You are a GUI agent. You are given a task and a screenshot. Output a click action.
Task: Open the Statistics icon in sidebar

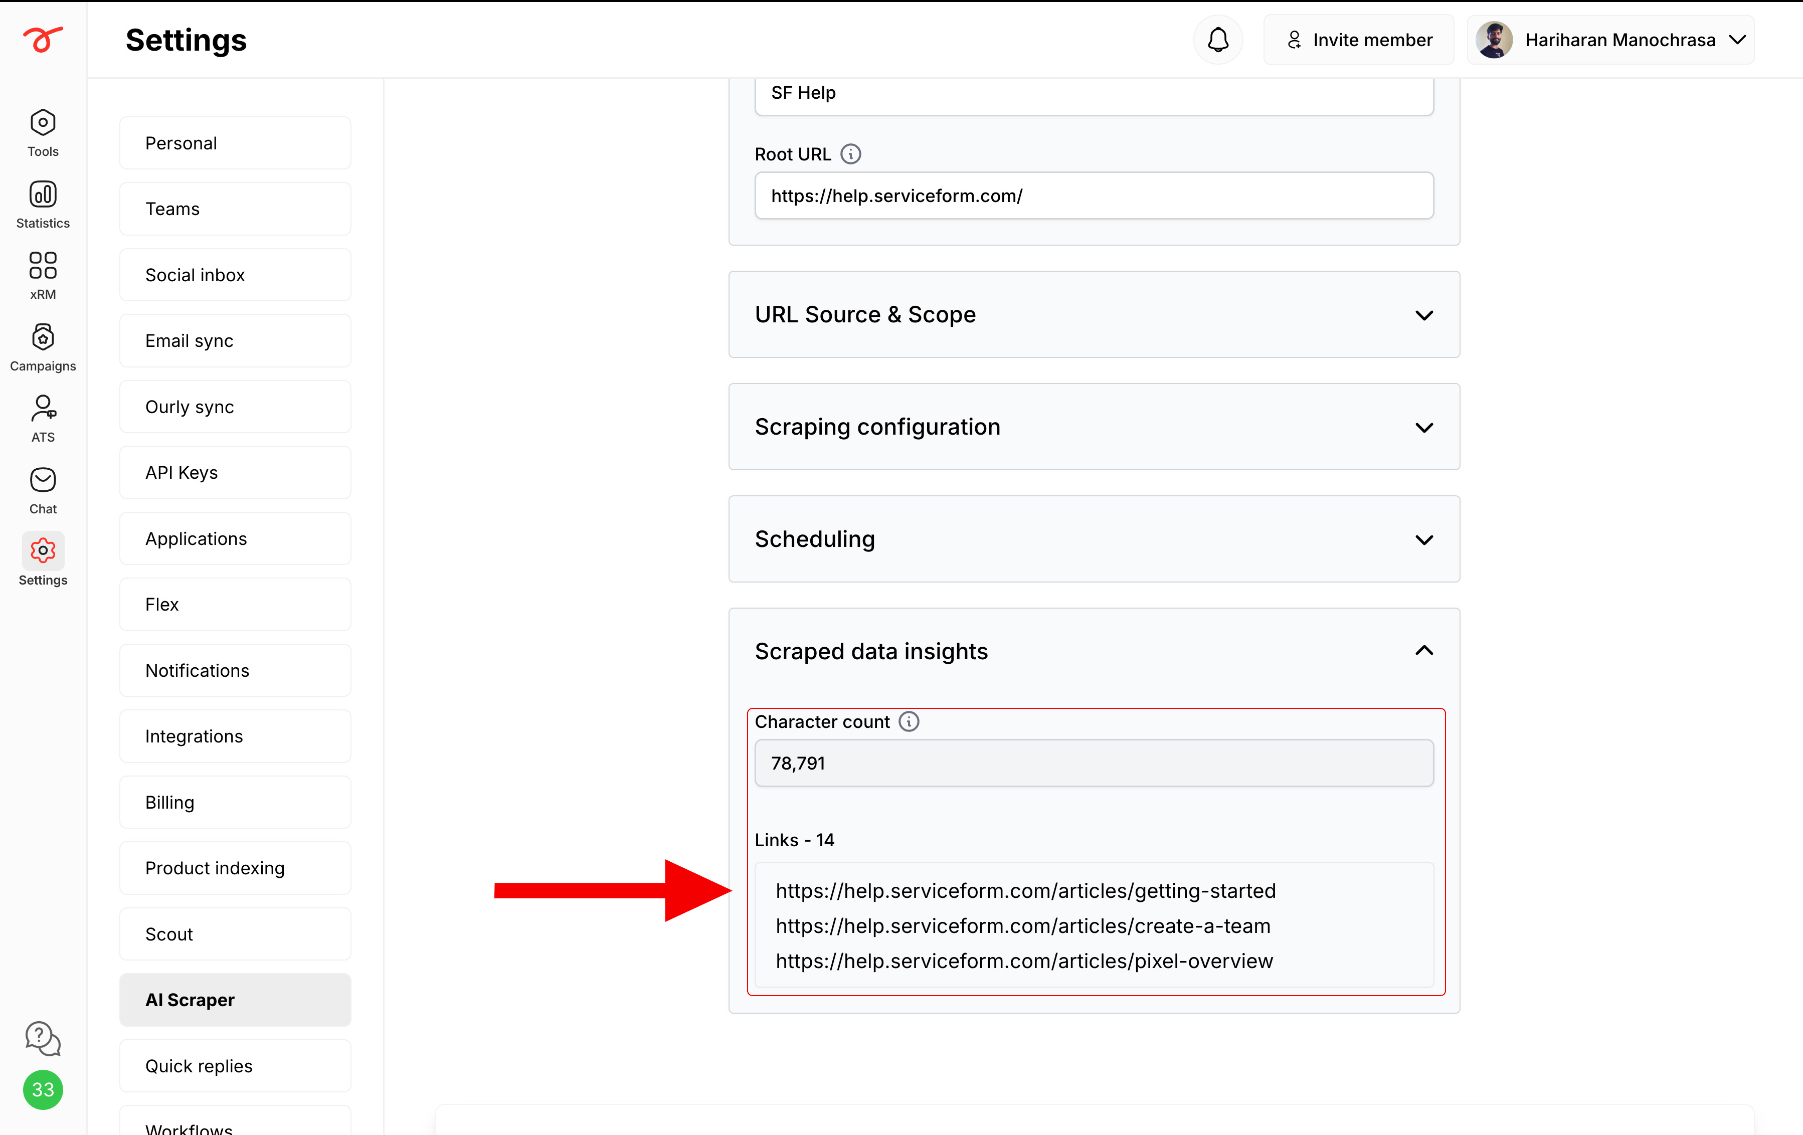click(43, 205)
